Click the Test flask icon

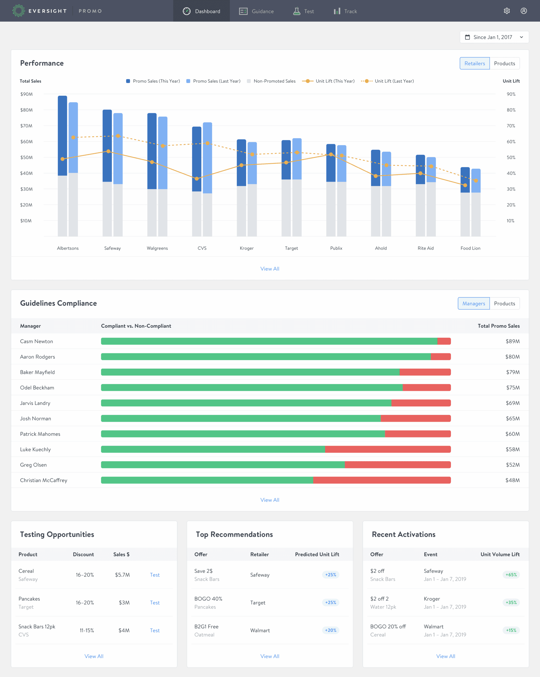click(297, 11)
